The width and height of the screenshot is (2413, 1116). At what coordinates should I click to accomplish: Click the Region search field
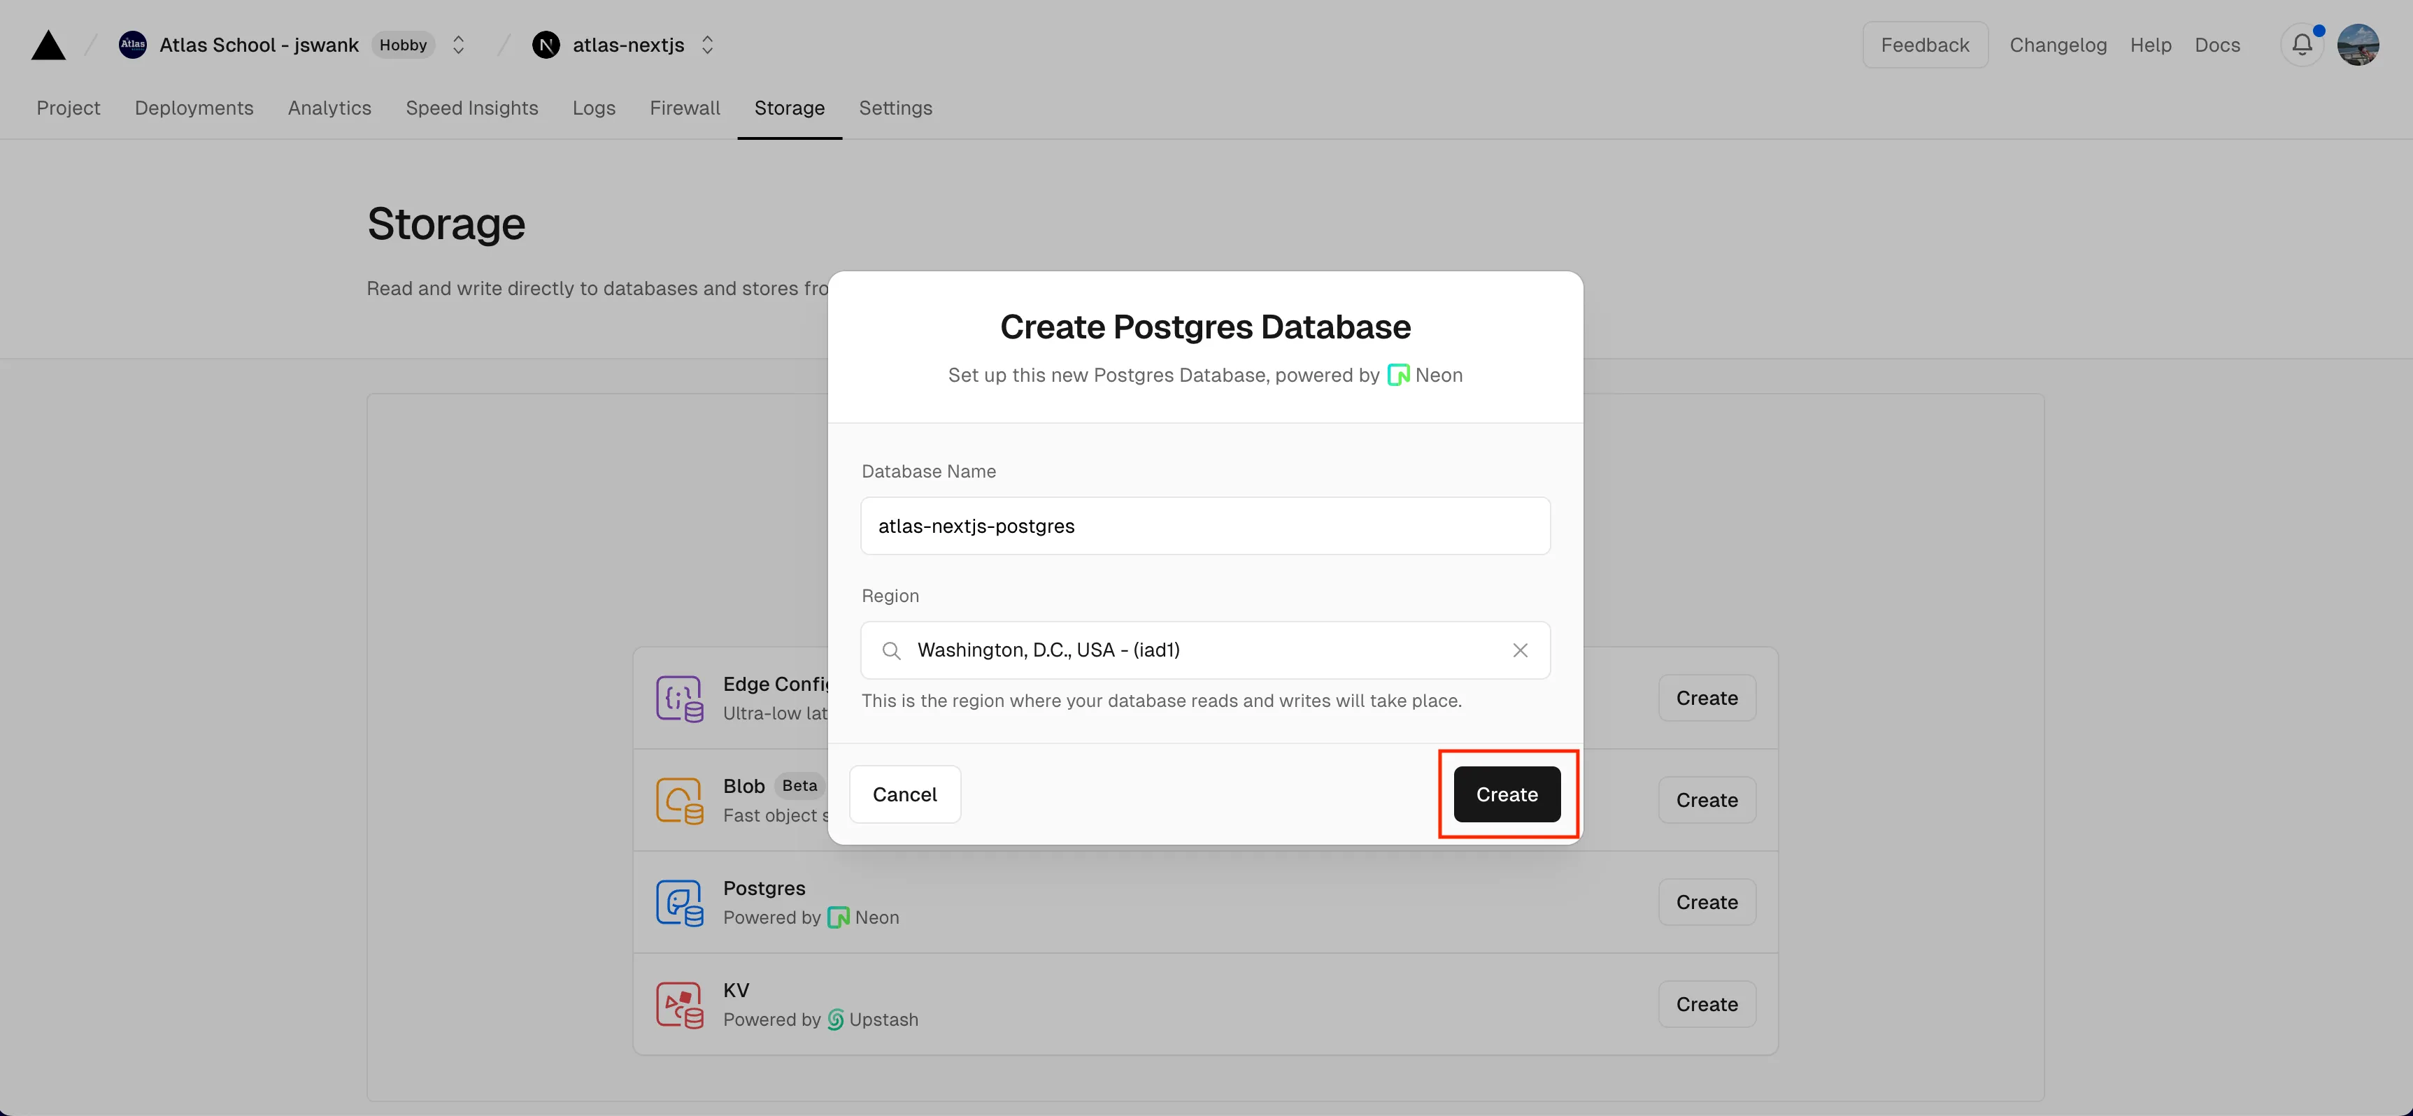pyautogui.click(x=1206, y=650)
